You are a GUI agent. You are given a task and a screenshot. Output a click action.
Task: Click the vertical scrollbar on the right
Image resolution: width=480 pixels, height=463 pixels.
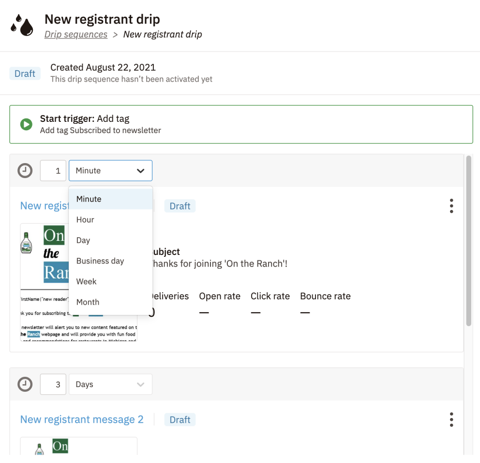(468, 241)
